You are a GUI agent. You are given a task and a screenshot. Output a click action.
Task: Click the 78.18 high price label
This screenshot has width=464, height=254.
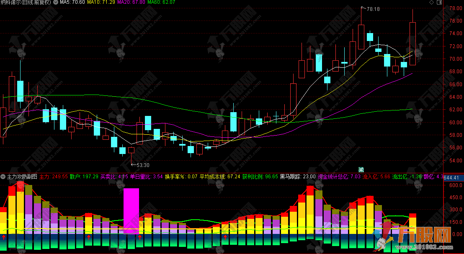point(373,9)
